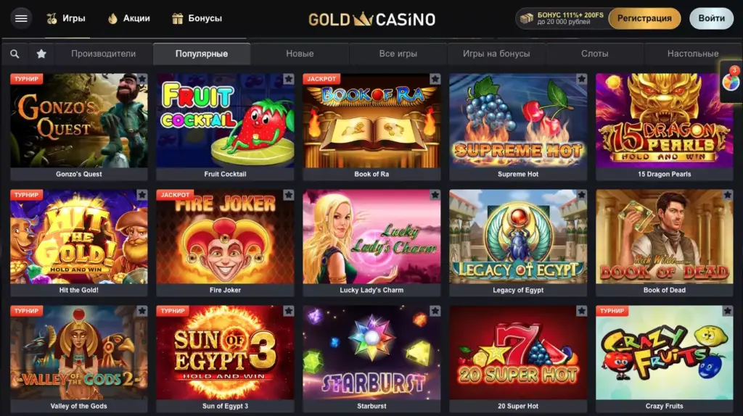Toggle favorite star on Starburst
Screen dimensions: 743x416
pos(435,311)
